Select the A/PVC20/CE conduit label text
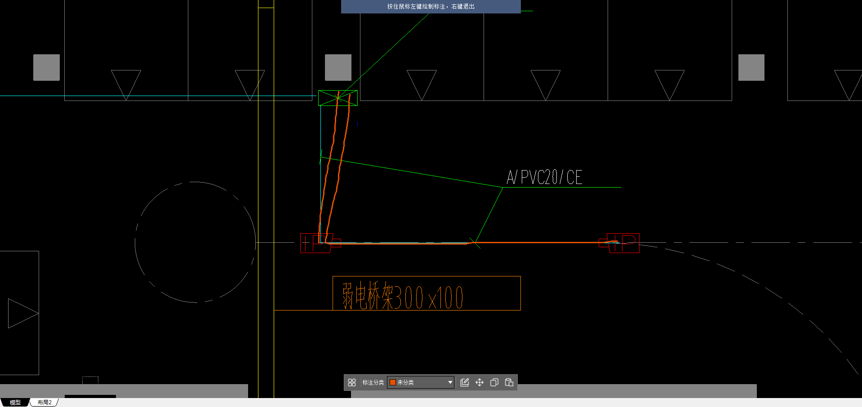 click(544, 177)
